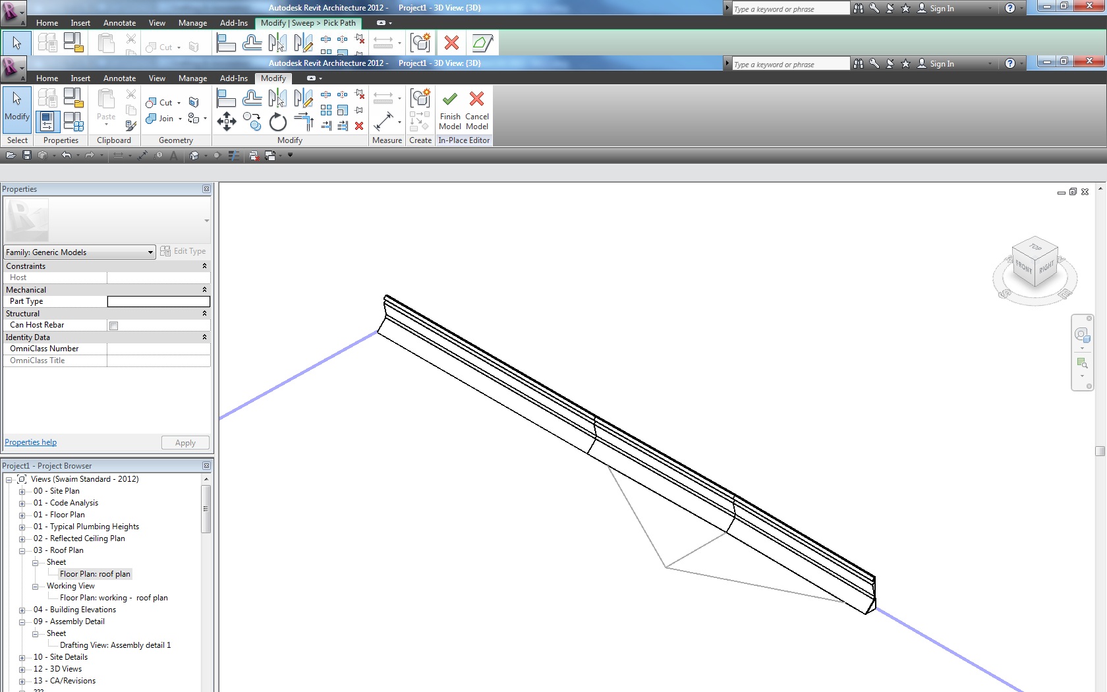This screenshot has height=692, width=1107.
Task: Open the Properties help link
Action: point(30,442)
